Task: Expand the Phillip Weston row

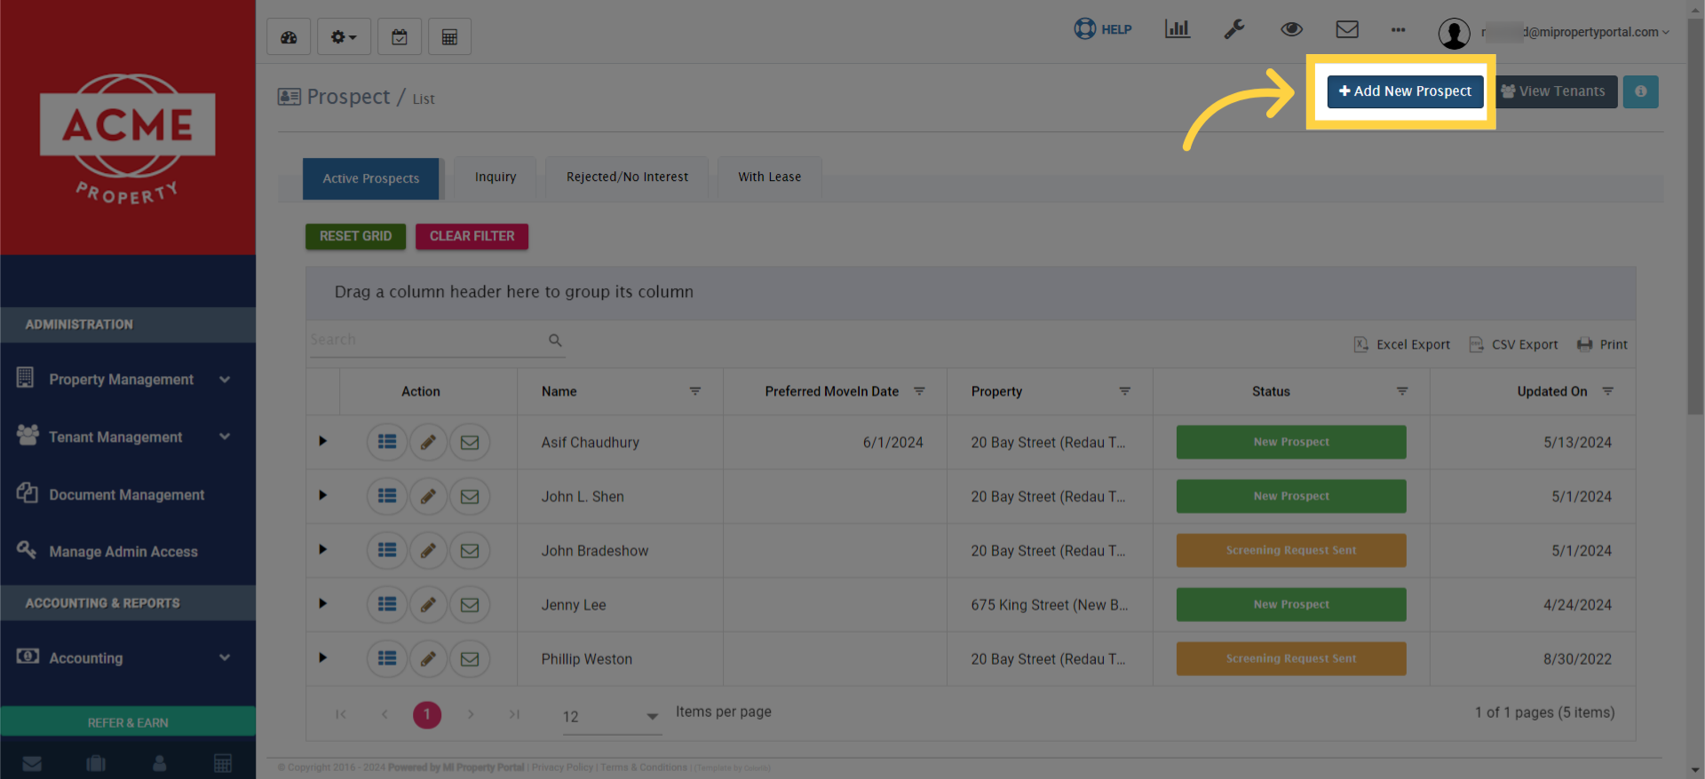Action: click(x=323, y=657)
